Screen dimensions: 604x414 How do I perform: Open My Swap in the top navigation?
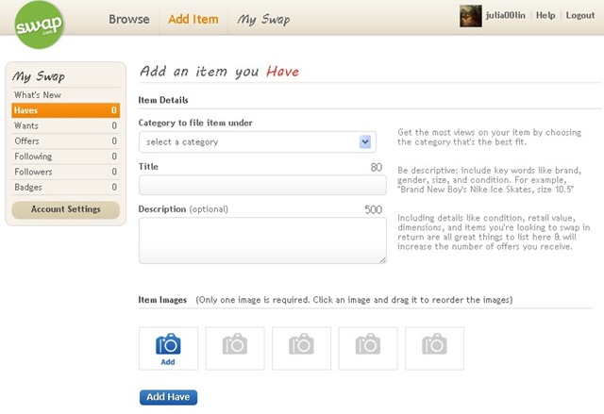click(263, 19)
